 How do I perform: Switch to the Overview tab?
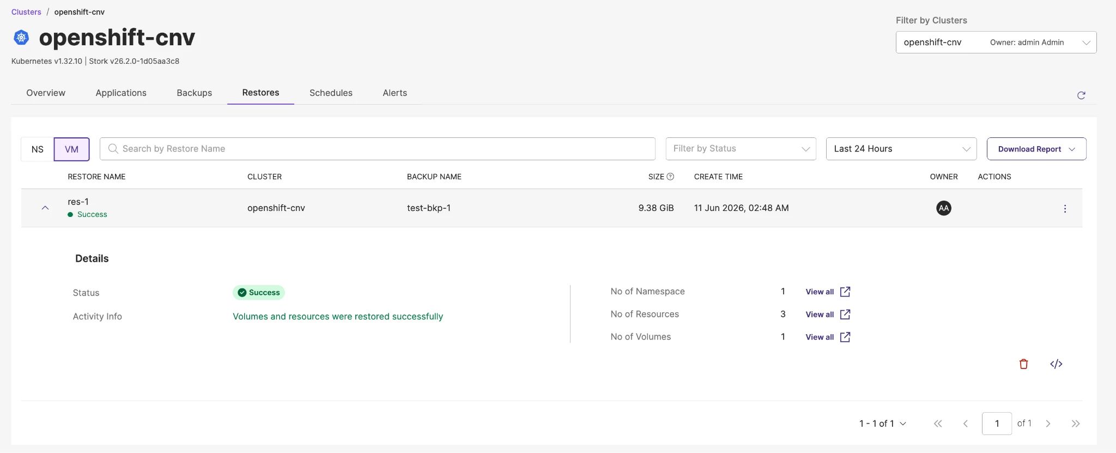tap(46, 93)
